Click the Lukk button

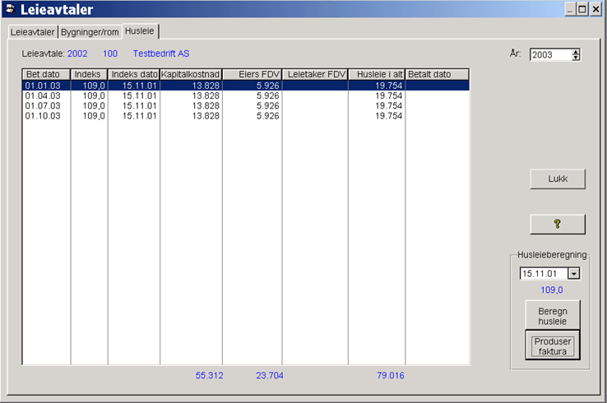click(x=558, y=178)
